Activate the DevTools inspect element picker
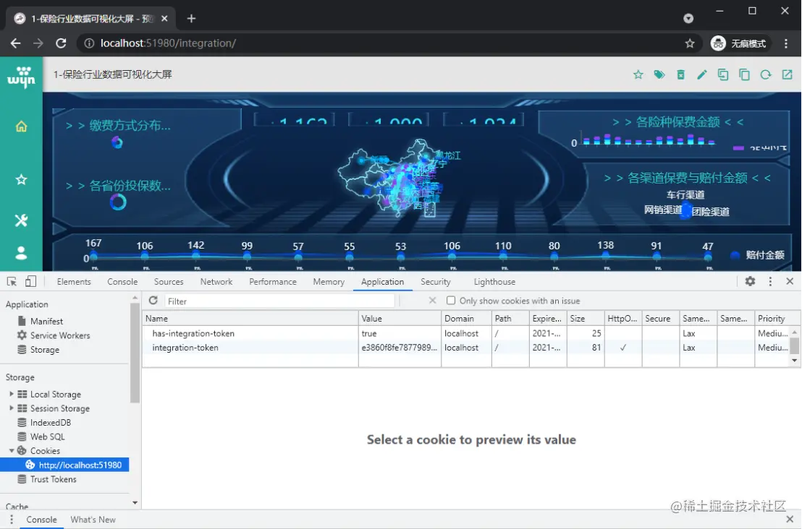The height and width of the screenshot is (529, 802). click(x=12, y=281)
